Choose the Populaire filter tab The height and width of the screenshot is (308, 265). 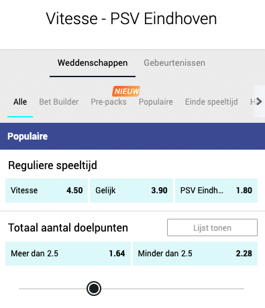click(x=156, y=102)
